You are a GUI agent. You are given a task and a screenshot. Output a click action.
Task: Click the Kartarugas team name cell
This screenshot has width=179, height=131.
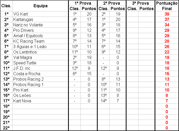click(x=40, y=20)
